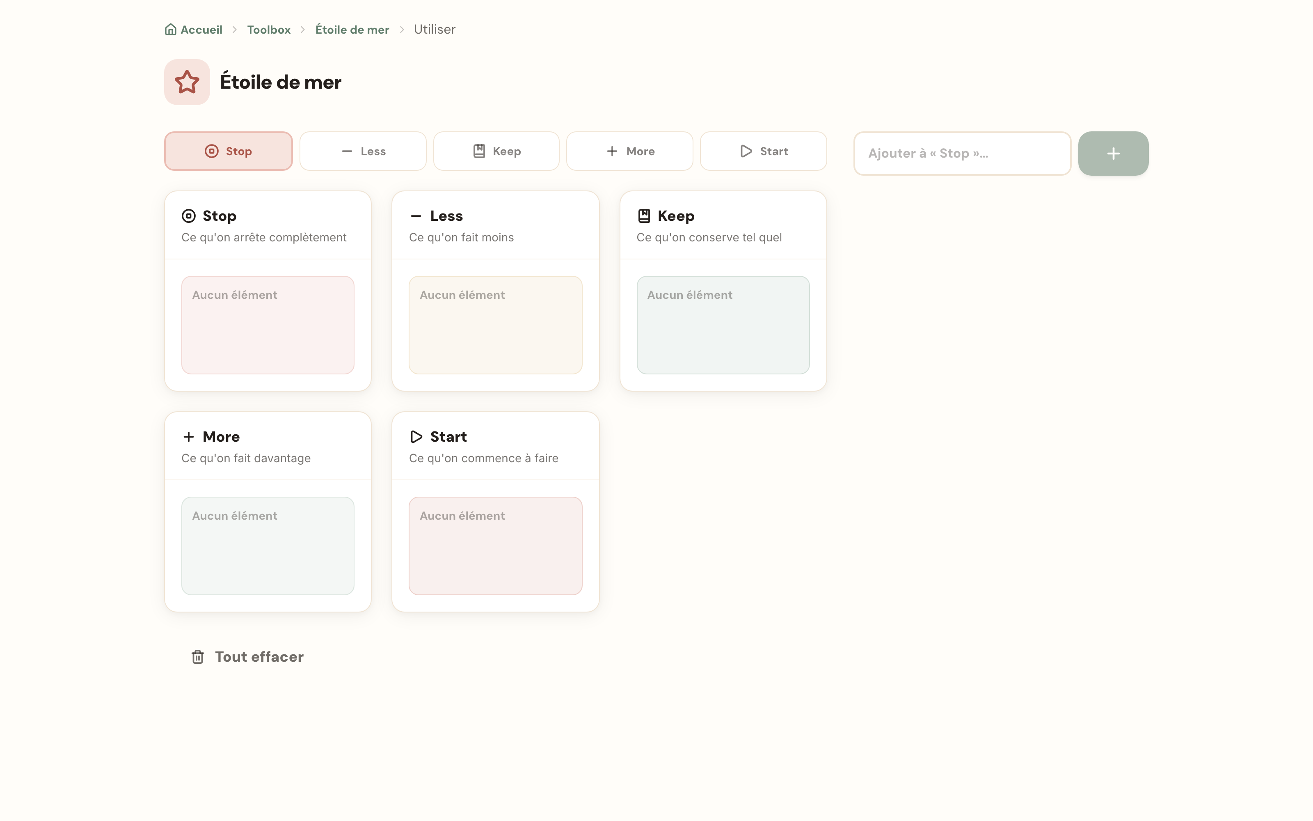The image size is (1313, 821).
Task: Switch to the Start category tab
Action: click(763, 151)
